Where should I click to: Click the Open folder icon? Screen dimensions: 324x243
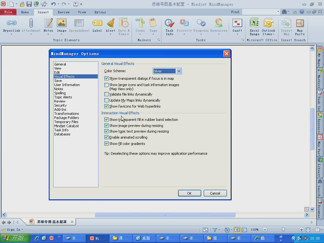[22, 4]
